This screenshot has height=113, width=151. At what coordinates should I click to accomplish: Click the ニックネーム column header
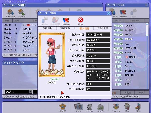[134, 21]
